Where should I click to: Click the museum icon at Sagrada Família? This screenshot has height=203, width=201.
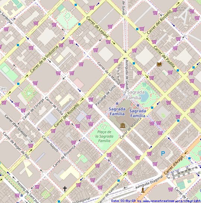point(123,126)
